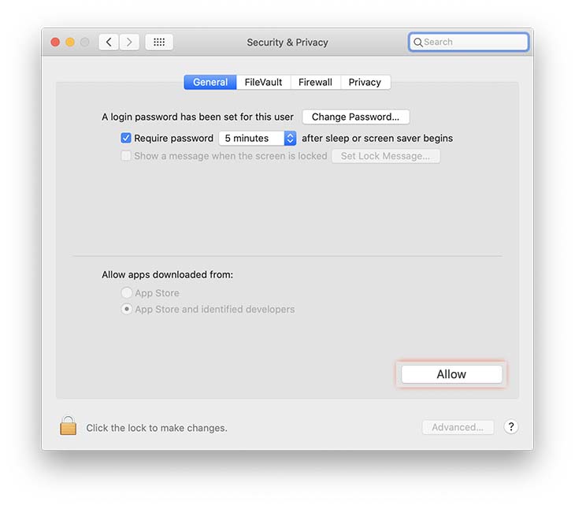Click the red close window button
Viewport: 575px width, 505px height.
coord(55,43)
